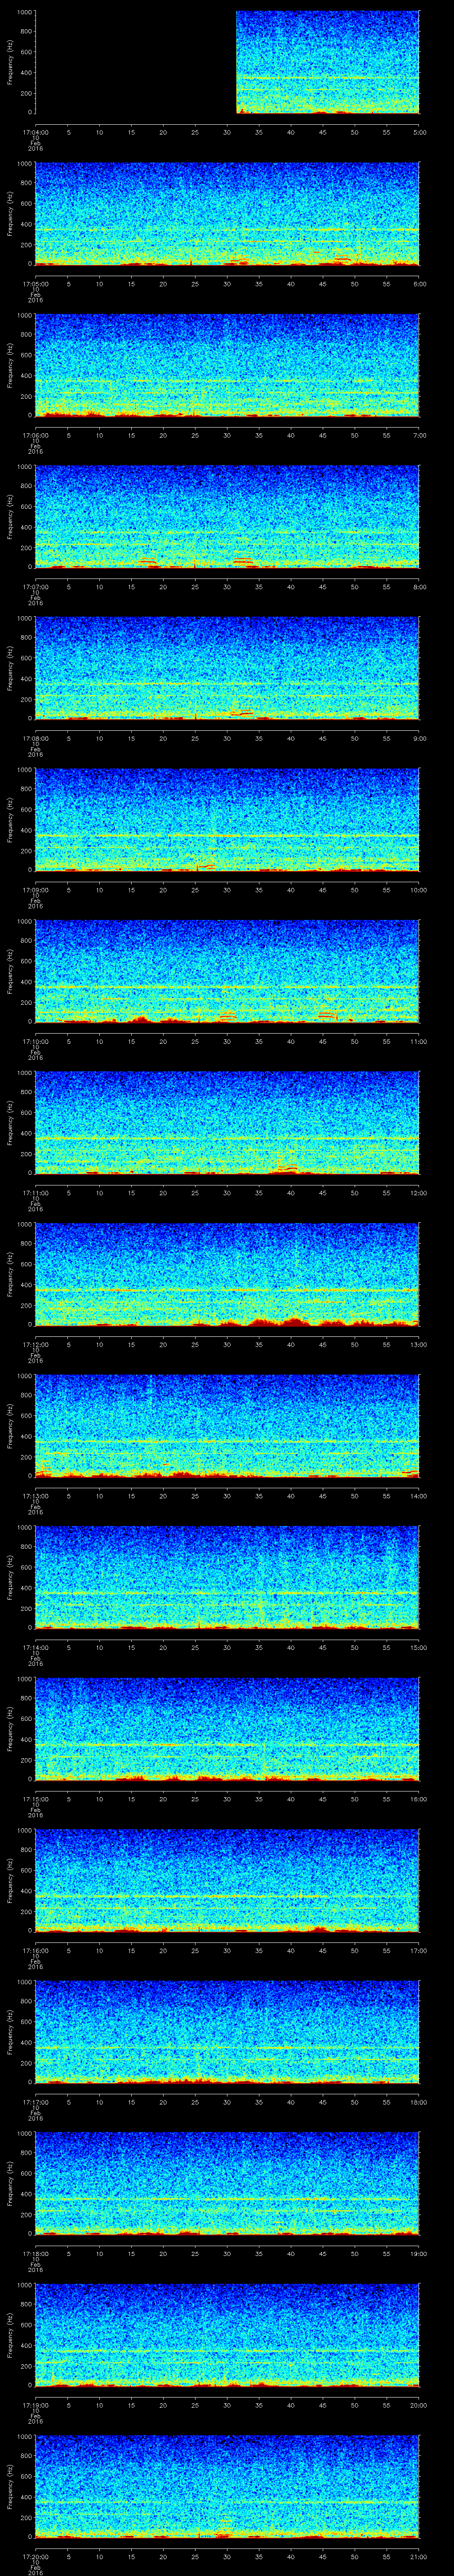
Task: Click the Frequency (Hz) axis label of the 17:05:00 panel
Action: [11, 214]
